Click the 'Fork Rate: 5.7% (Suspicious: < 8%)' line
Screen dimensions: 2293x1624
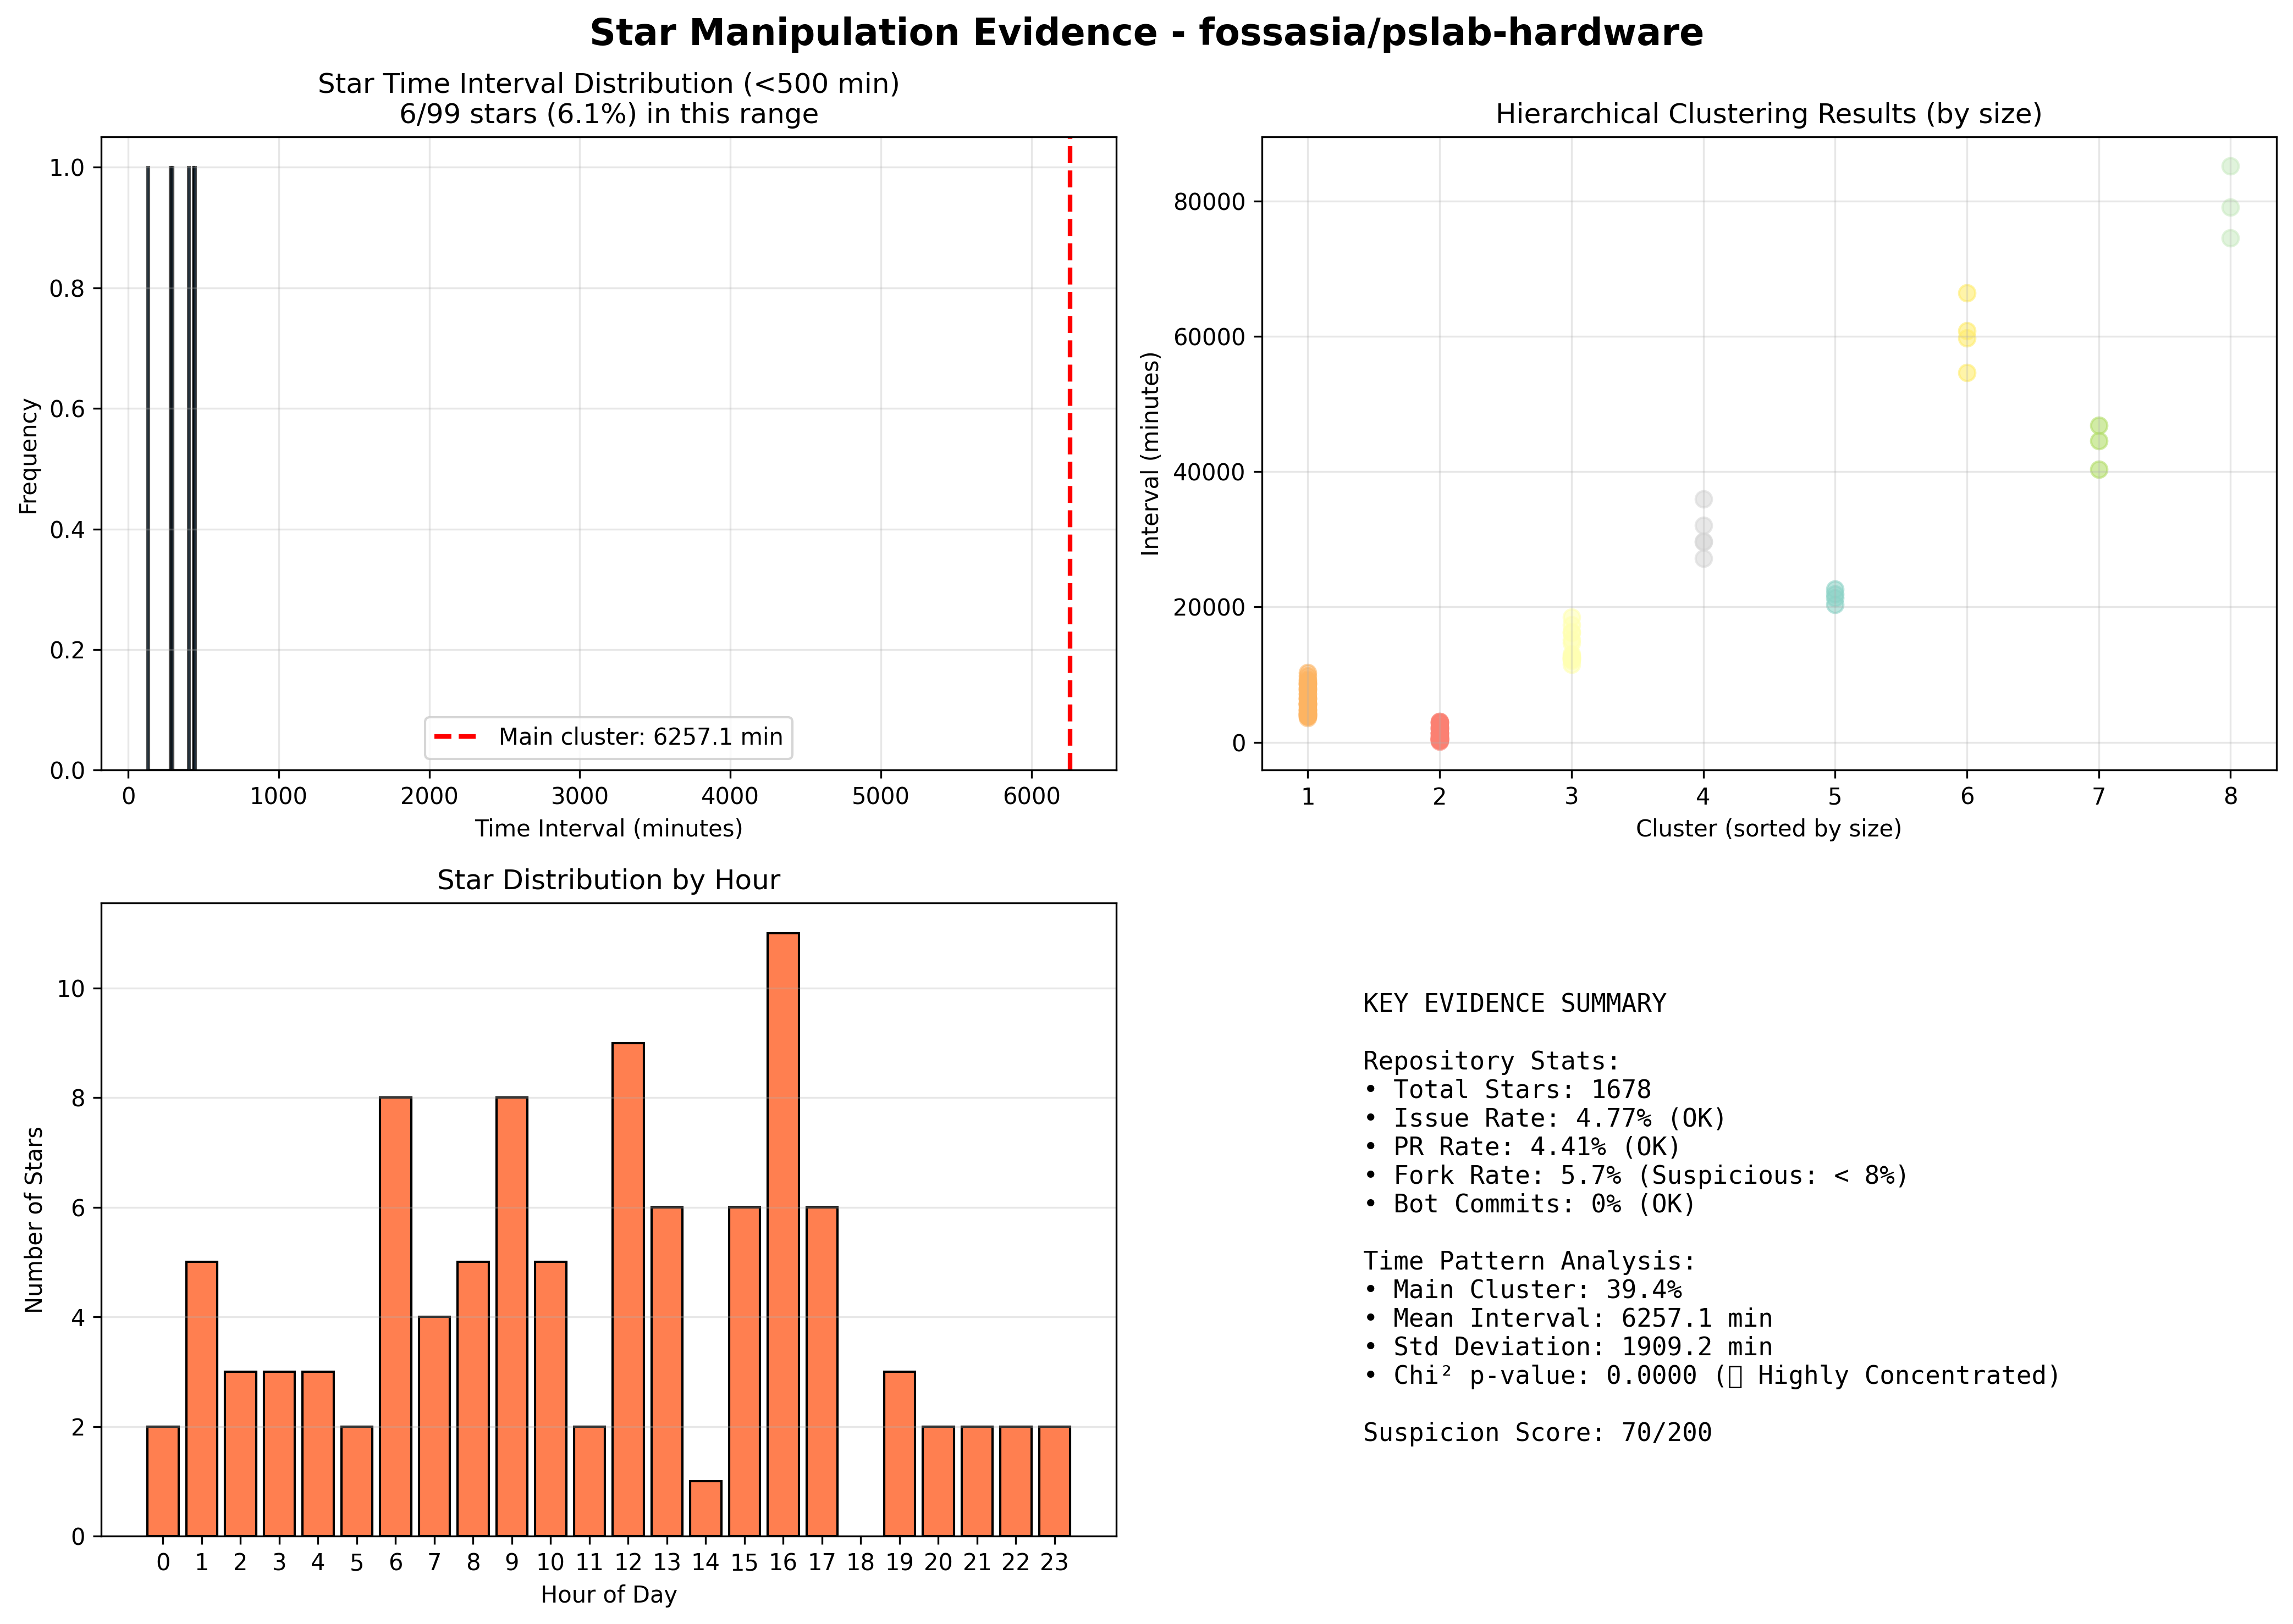1636,1175
